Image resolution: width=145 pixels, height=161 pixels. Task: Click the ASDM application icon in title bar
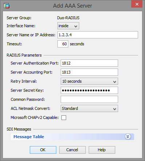pos(7,6)
